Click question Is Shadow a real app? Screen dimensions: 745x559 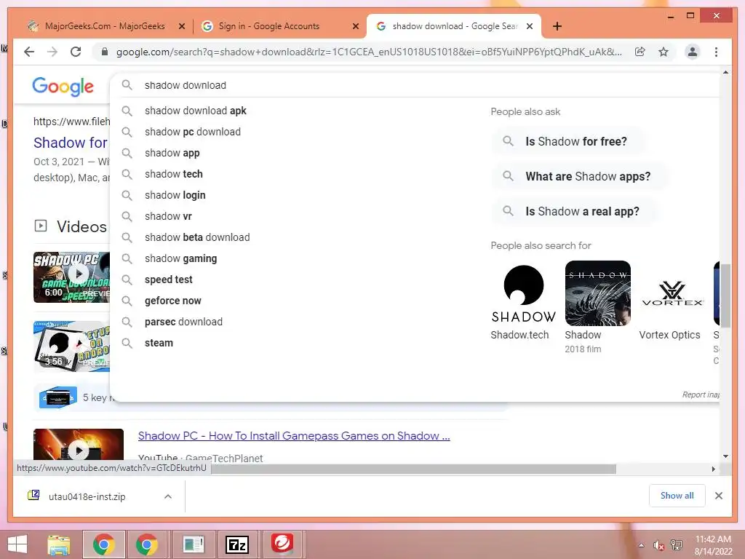coord(575,212)
